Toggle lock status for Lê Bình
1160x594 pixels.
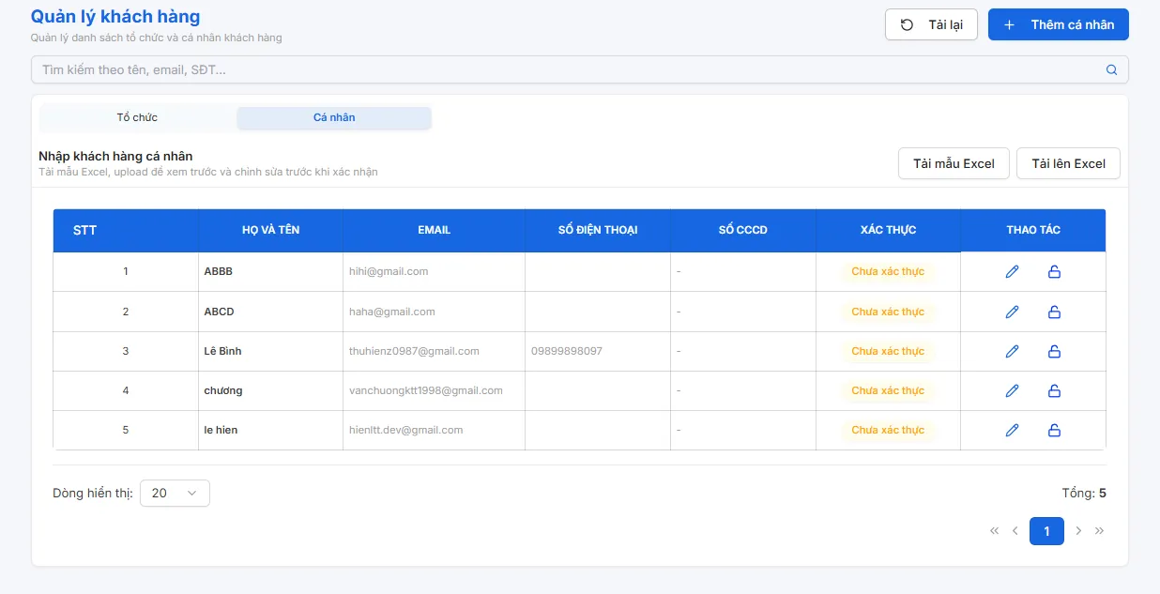click(1054, 351)
